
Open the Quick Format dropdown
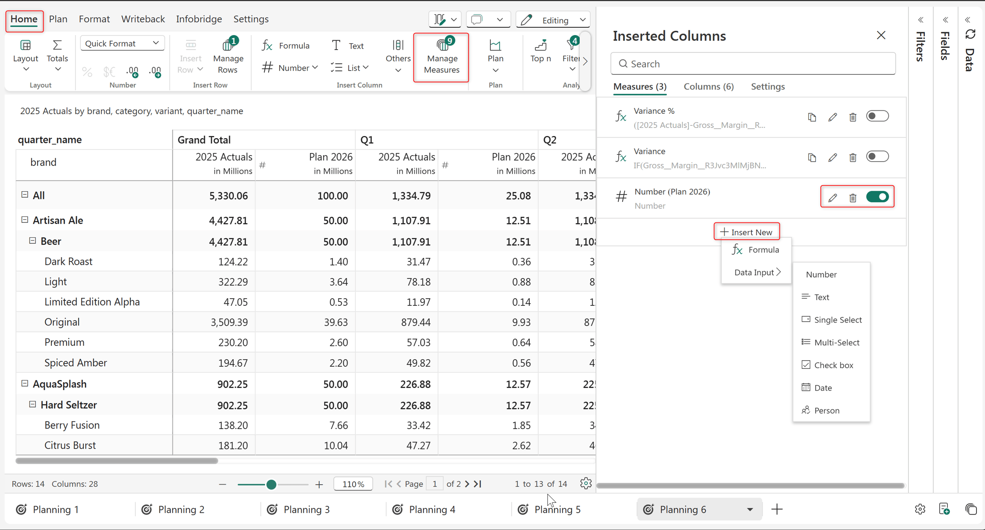(x=122, y=43)
